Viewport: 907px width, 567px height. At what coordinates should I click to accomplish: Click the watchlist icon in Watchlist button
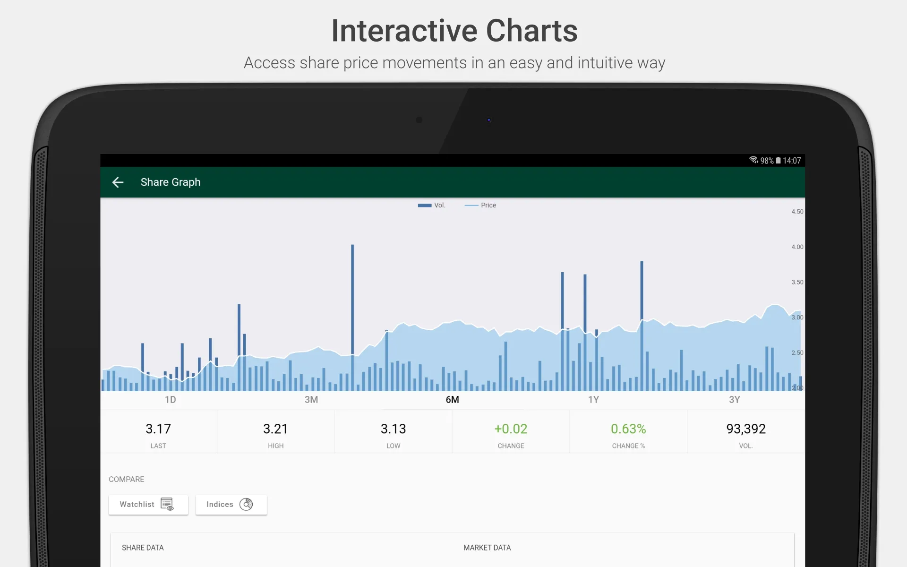tap(167, 504)
